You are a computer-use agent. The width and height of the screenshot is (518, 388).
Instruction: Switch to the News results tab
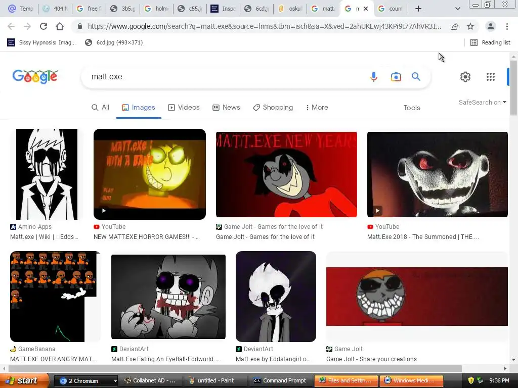[x=226, y=107]
